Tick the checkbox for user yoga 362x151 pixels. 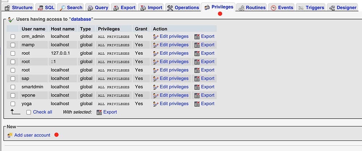pos(13,104)
